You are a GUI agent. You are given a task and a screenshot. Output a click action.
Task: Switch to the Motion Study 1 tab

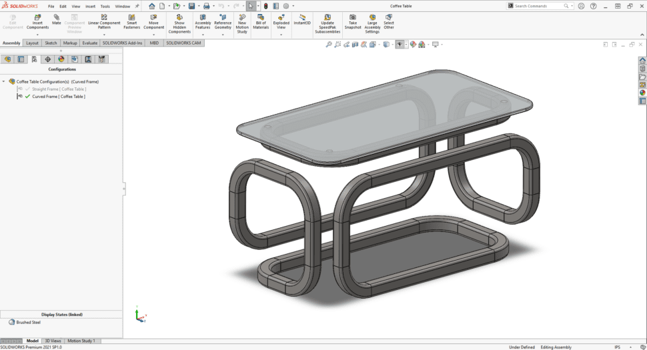[81, 341]
